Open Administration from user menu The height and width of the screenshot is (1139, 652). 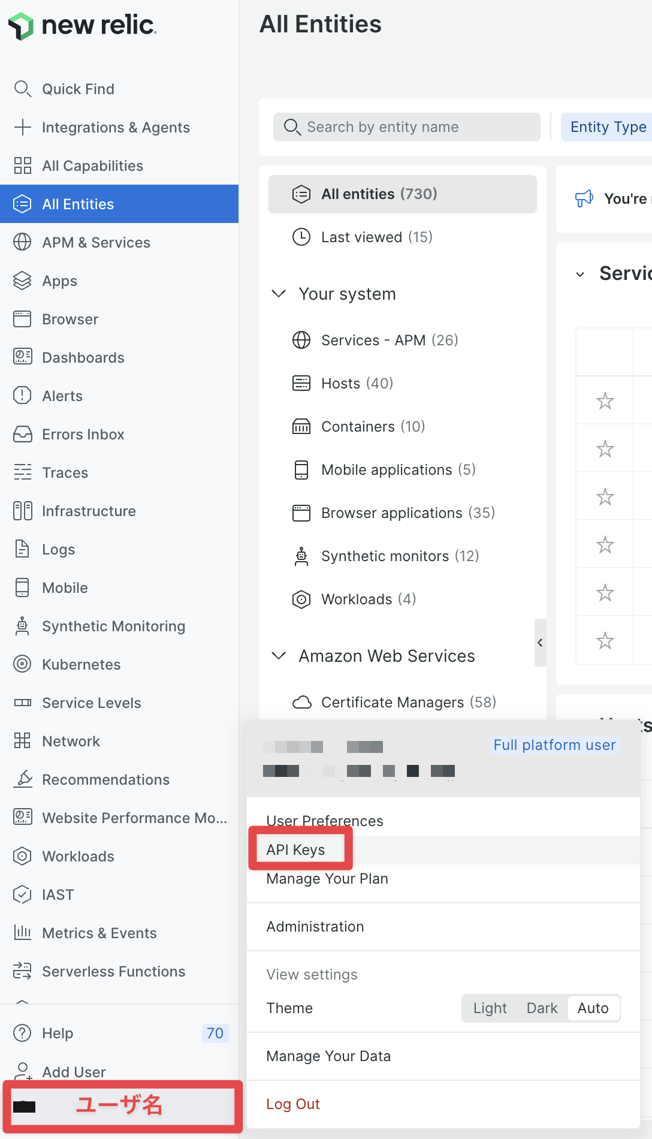point(315,927)
